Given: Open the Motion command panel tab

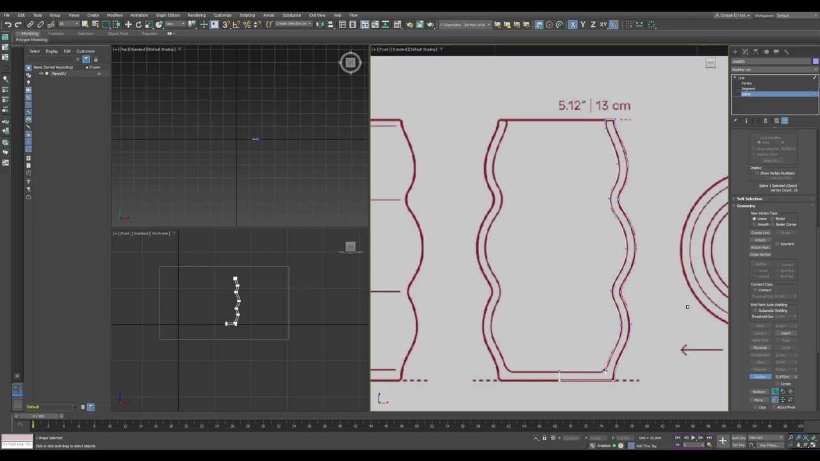Looking at the screenshot, I should [766, 52].
